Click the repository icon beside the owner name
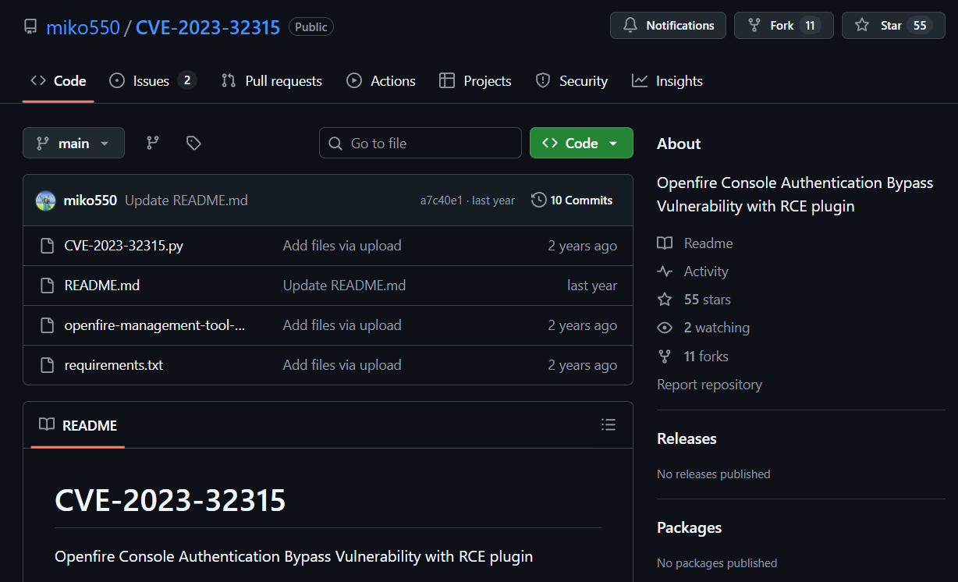Image resolution: width=958 pixels, height=582 pixels. (x=30, y=27)
